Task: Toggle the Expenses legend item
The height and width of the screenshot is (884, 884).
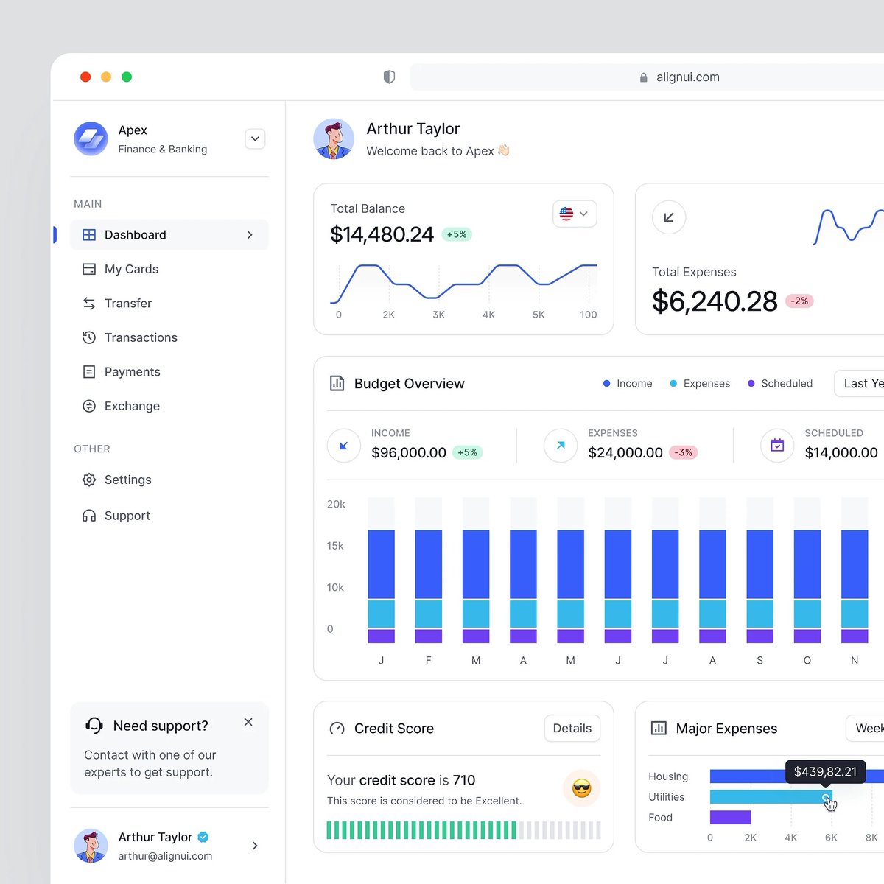Action: click(x=700, y=383)
